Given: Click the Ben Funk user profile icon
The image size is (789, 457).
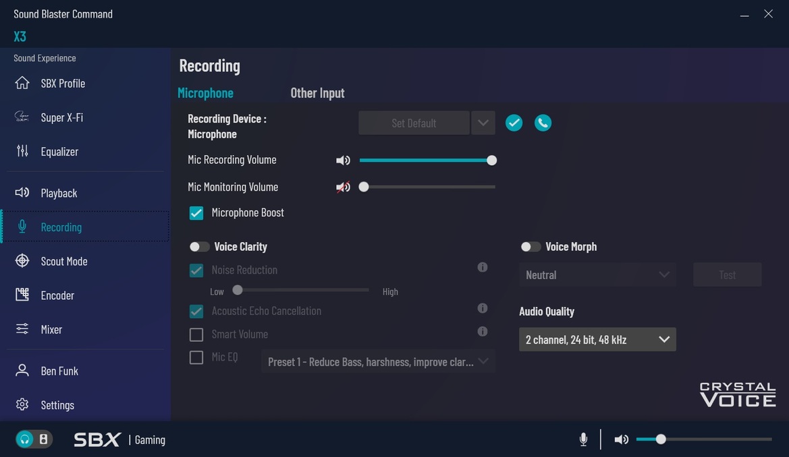Looking at the screenshot, I should pyautogui.click(x=22, y=371).
